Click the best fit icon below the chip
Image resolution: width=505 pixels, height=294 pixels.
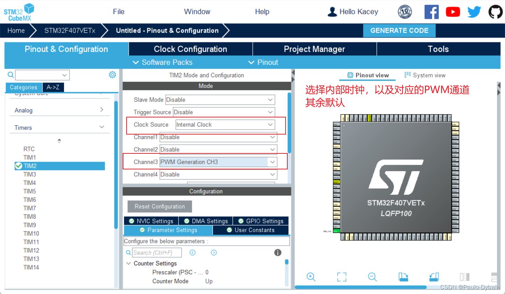[341, 277]
